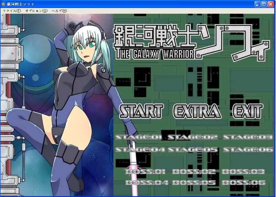This screenshot has height=197, width=276.
Task: Open the EXTRA menu option
Action: coord(197,111)
